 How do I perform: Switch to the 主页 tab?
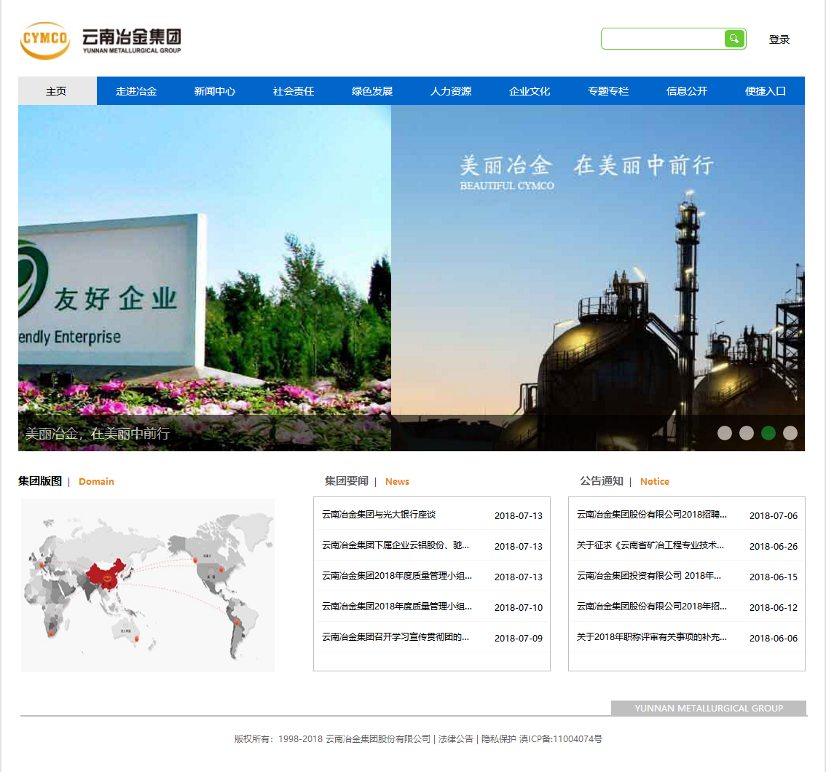pyautogui.click(x=57, y=90)
